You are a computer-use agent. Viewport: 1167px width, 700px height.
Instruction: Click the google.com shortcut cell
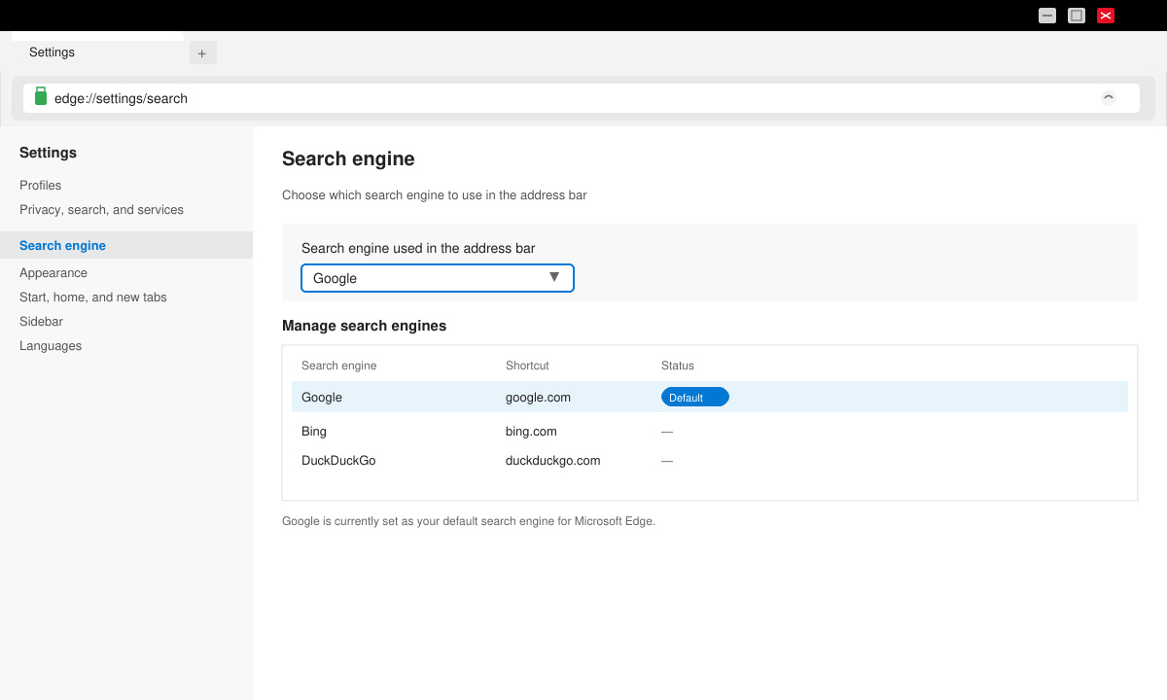tap(538, 397)
